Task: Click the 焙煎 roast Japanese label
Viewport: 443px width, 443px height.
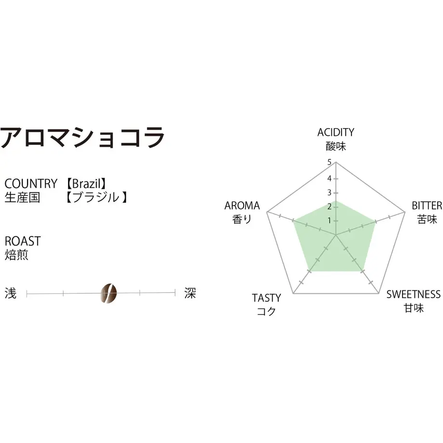Action: click(x=16, y=255)
